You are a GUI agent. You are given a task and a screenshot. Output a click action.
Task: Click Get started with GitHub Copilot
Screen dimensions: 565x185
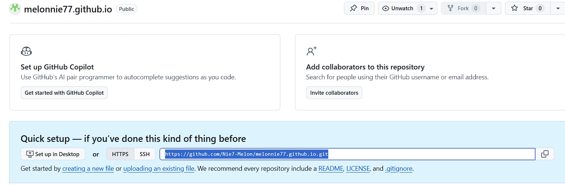[64, 93]
